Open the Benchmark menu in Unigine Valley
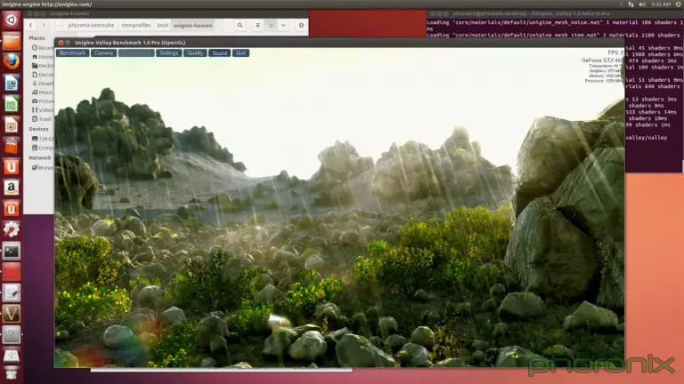This screenshot has height=384, width=684. tap(72, 53)
